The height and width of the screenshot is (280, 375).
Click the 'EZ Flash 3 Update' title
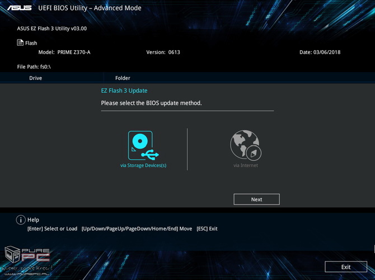click(x=124, y=90)
